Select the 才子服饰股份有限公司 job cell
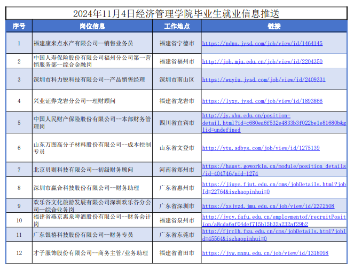The height and width of the screenshot is (271, 354). [x=92, y=253]
